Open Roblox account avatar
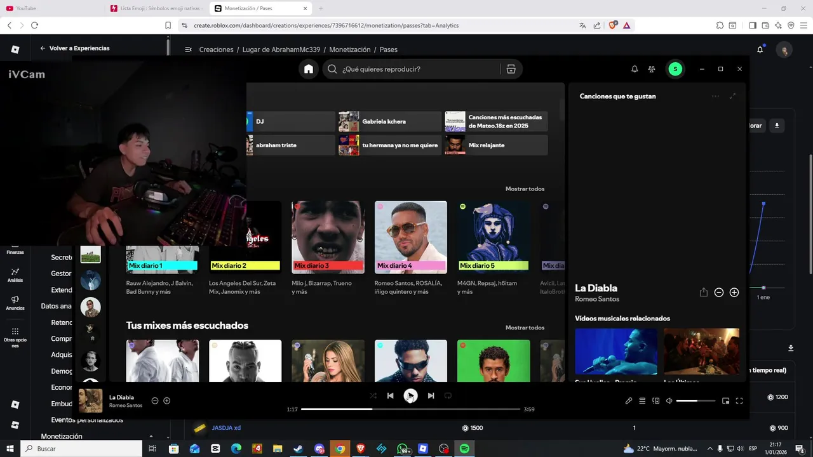 click(785, 50)
